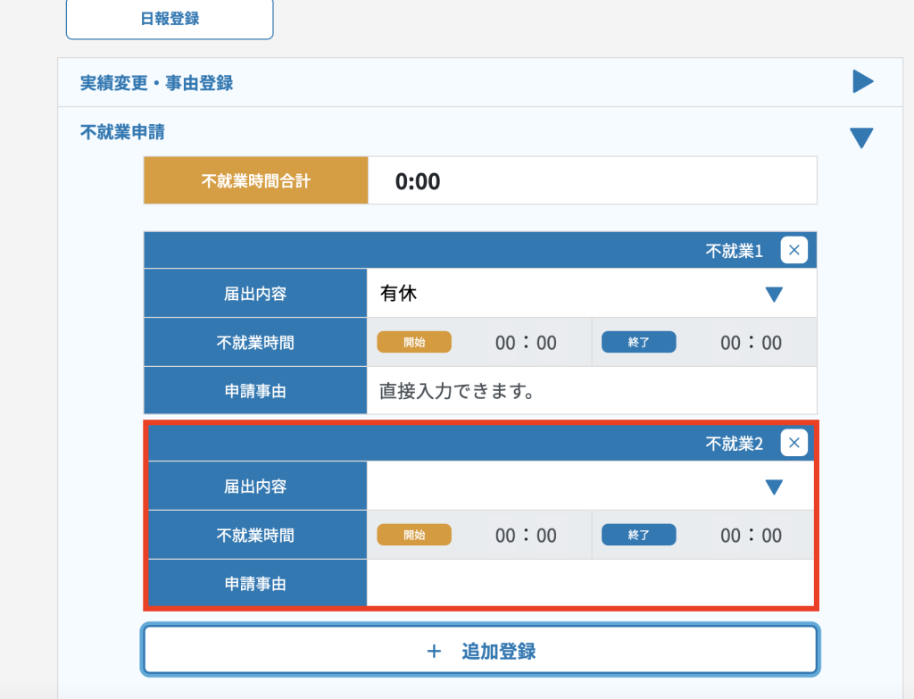914x699 pixels.
Task: Click the 開始 button in 不就業2
Action: tap(414, 535)
